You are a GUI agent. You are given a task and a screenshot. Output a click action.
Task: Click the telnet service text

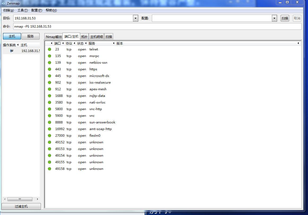click(x=94, y=49)
